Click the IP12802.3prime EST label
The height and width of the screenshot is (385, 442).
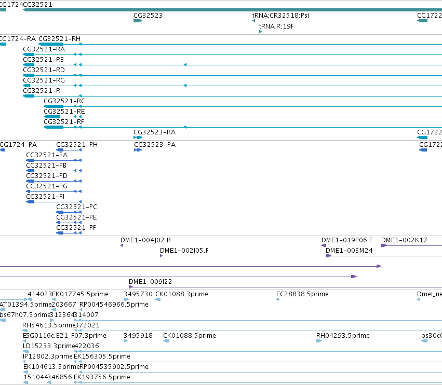(48, 356)
